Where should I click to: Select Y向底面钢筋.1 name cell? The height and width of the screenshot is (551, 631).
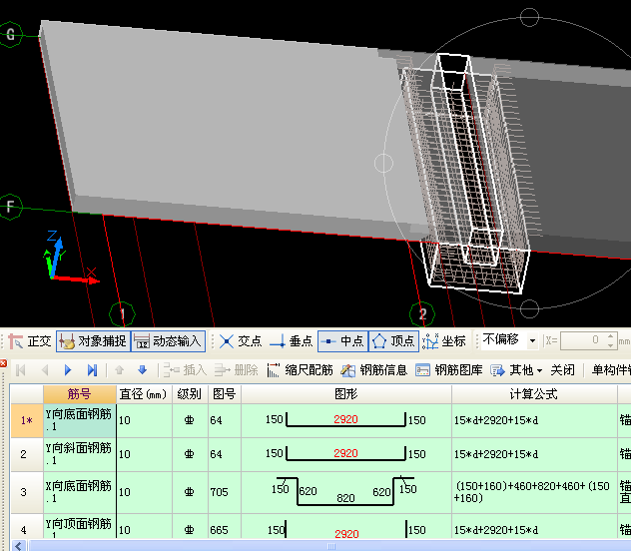pos(79,420)
